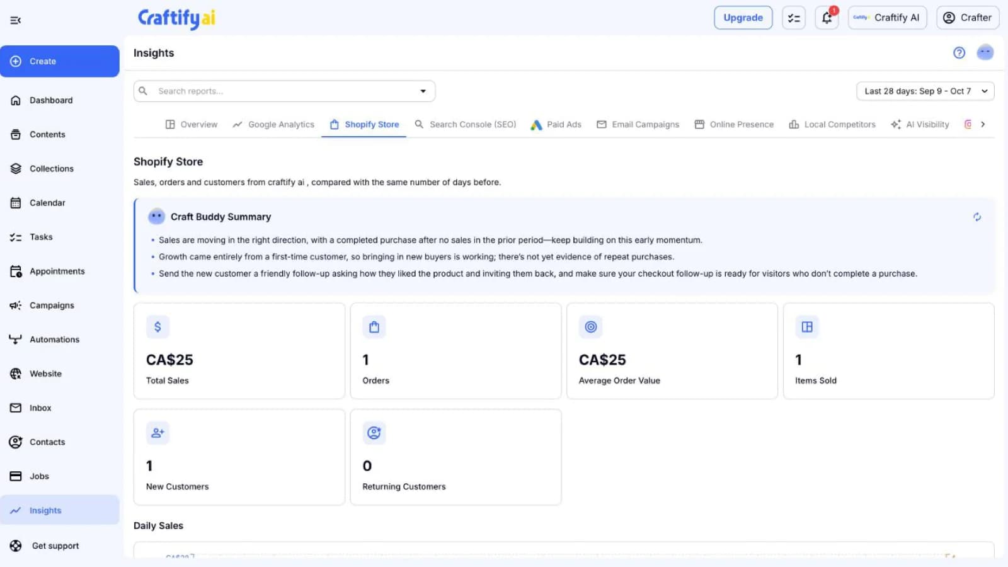The image size is (1008, 567).
Task: Focus the Search reports input field
Action: 285,91
